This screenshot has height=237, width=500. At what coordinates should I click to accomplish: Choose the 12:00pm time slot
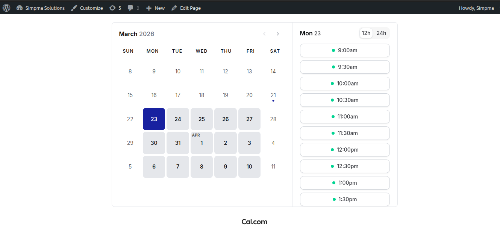(x=345, y=150)
